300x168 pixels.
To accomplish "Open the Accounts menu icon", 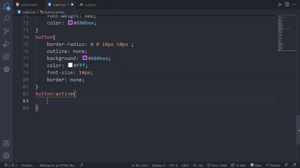I will click(x=6, y=143).
